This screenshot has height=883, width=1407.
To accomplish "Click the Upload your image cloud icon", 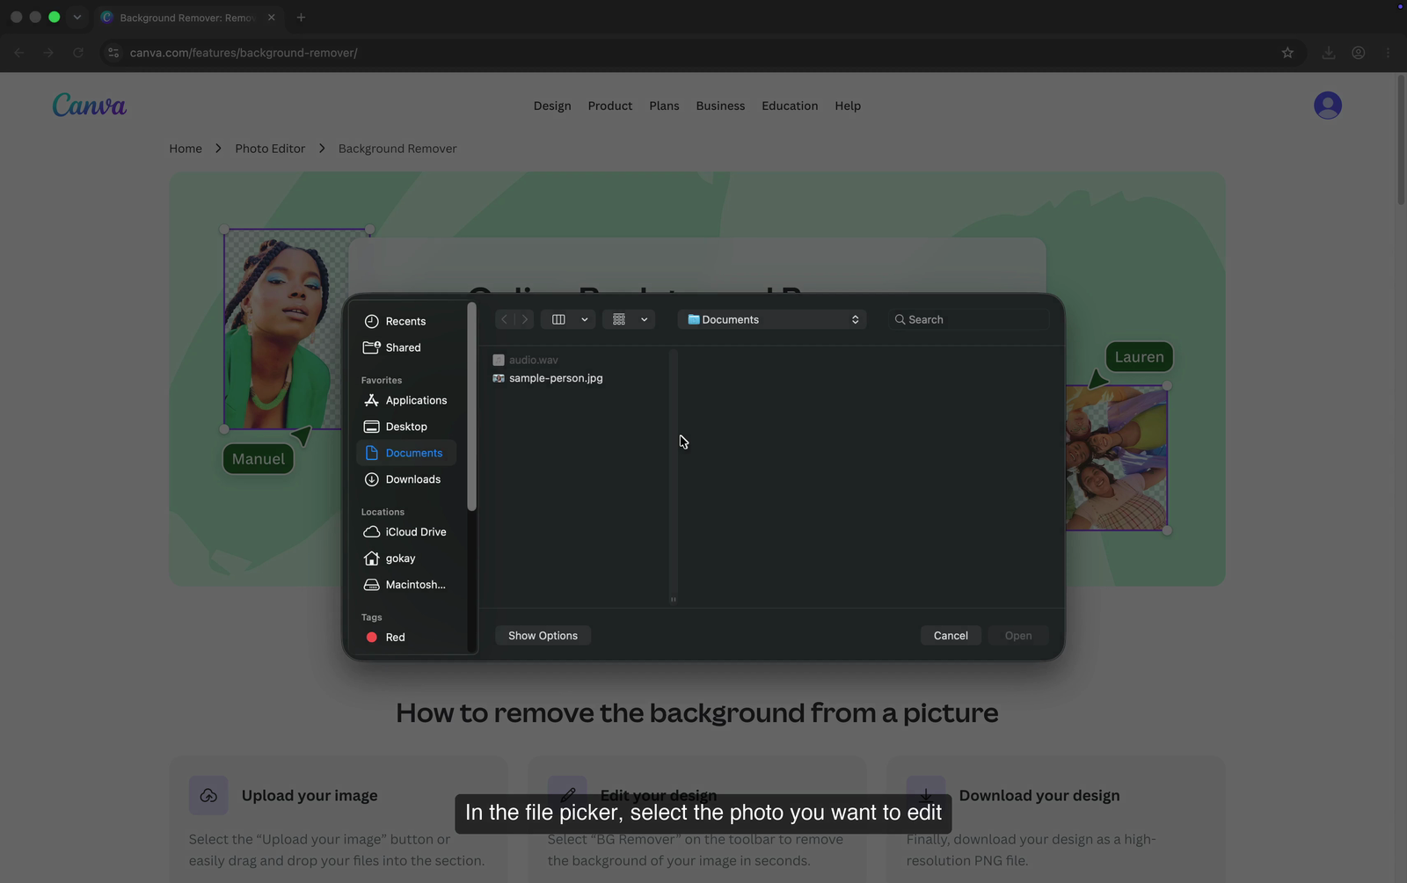I will tap(208, 795).
